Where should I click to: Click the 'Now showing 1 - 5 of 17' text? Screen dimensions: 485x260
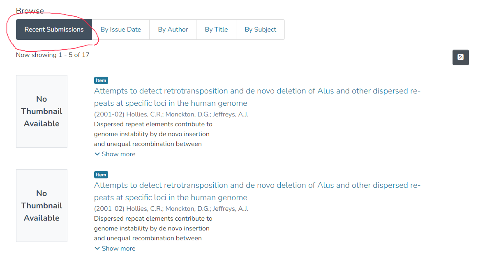click(53, 55)
